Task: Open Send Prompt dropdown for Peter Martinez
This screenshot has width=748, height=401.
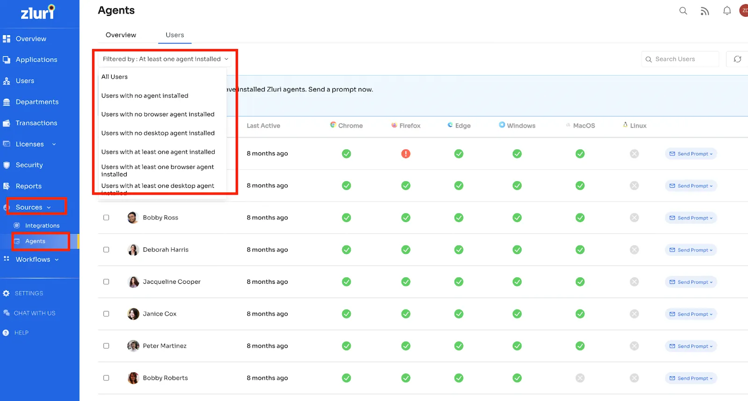Action: click(x=691, y=346)
